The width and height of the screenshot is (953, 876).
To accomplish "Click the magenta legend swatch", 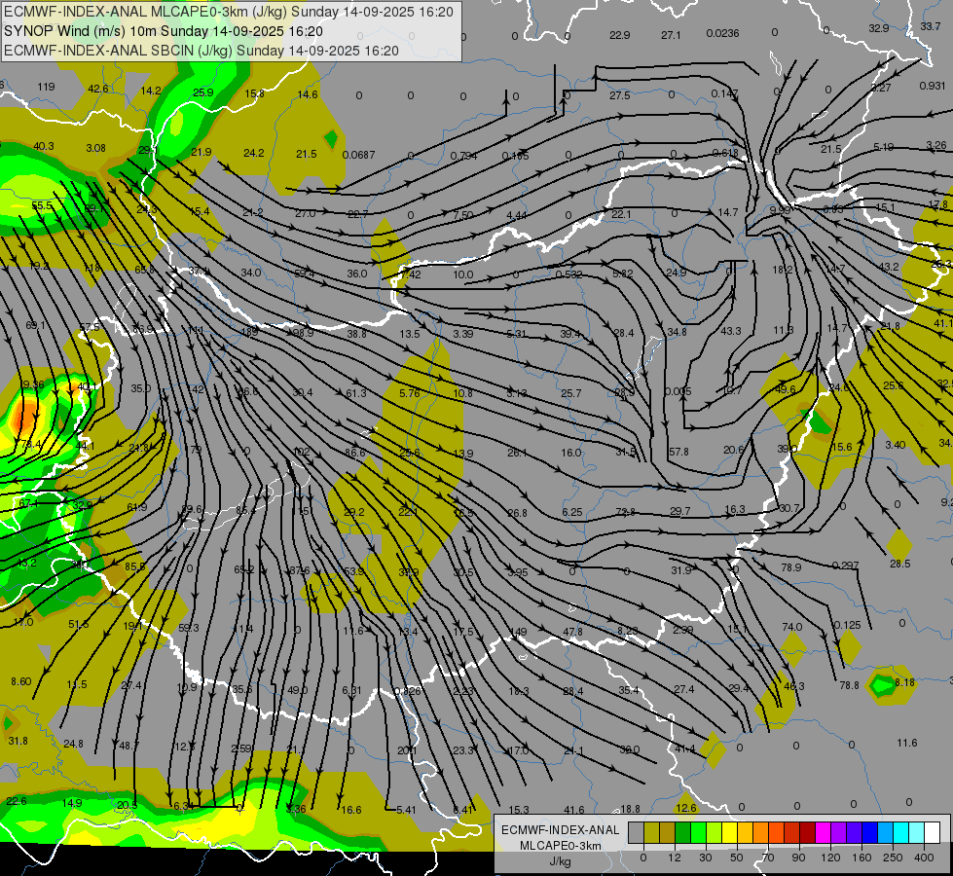I will tap(824, 833).
